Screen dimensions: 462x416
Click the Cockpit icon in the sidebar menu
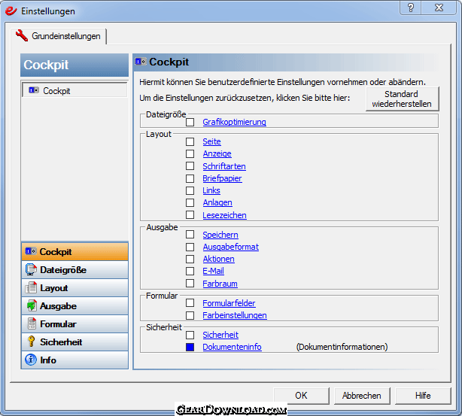[31, 251]
